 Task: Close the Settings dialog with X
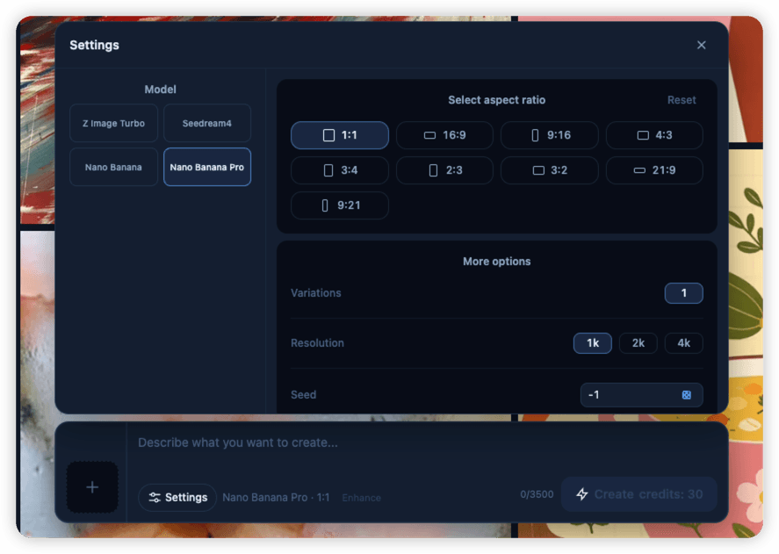(701, 45)
